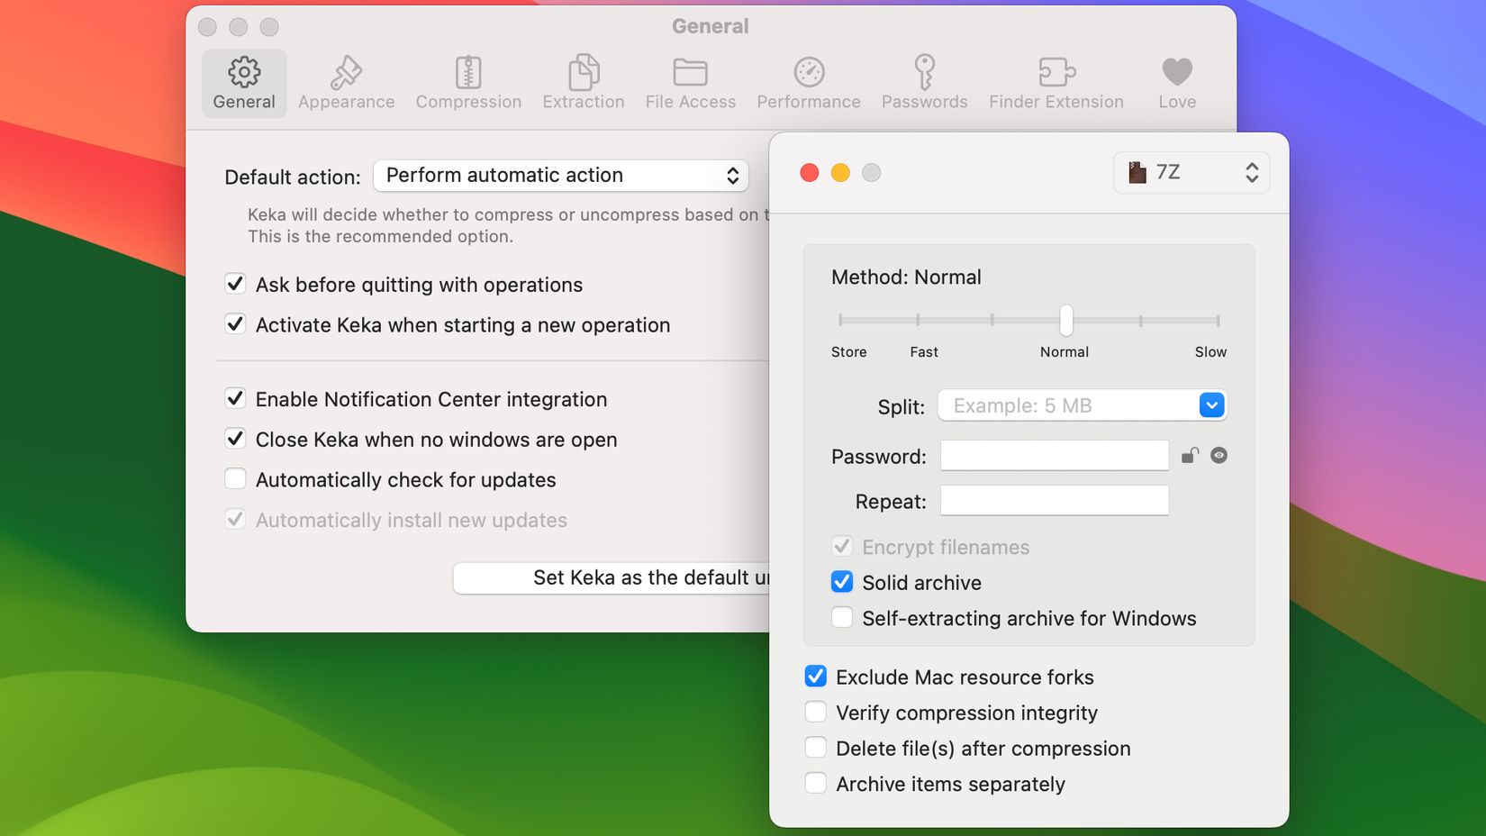Screen dimensions: 1486x836
Task: Click Set Keka as the default unarchiver
Action: [x=612, y=577]
